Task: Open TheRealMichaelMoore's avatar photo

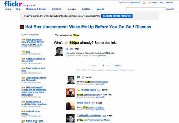Action: (70, 118)
